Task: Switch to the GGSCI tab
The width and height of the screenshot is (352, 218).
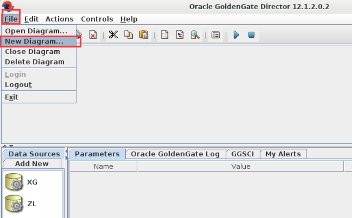Action: pos(243,154)
